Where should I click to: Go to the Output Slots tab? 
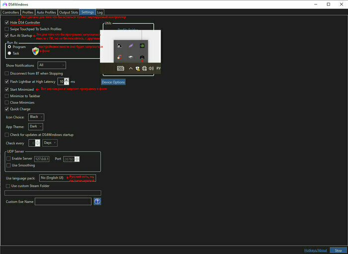click(x=69, y=12)
